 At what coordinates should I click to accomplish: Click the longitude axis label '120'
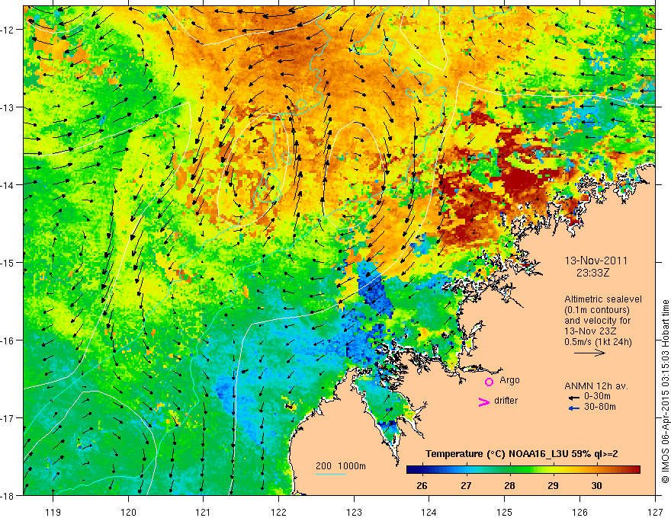tap(128, 512)
